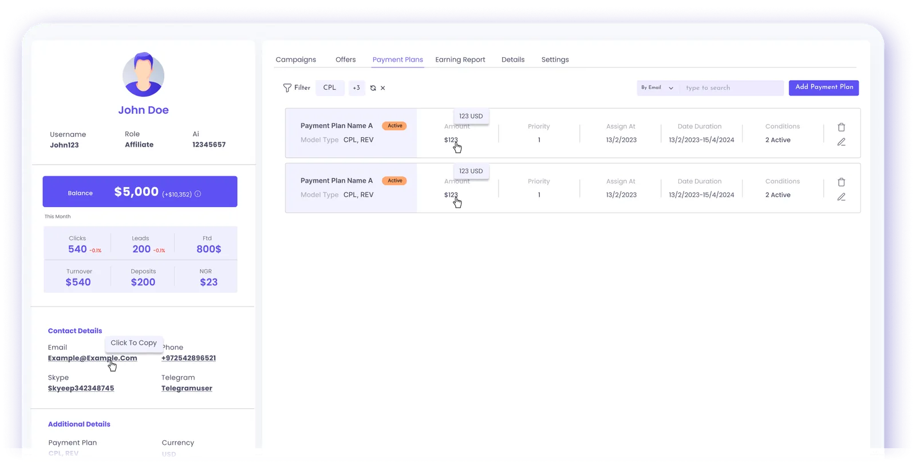Click the Telegramuser contact link

[187, 388]
